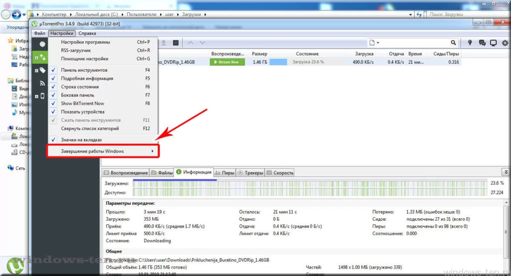Disable 'Значки на вкладках' option

pos(81,140)
